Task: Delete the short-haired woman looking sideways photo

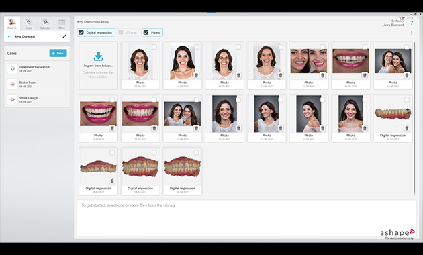Action: (x=281, y=128)
